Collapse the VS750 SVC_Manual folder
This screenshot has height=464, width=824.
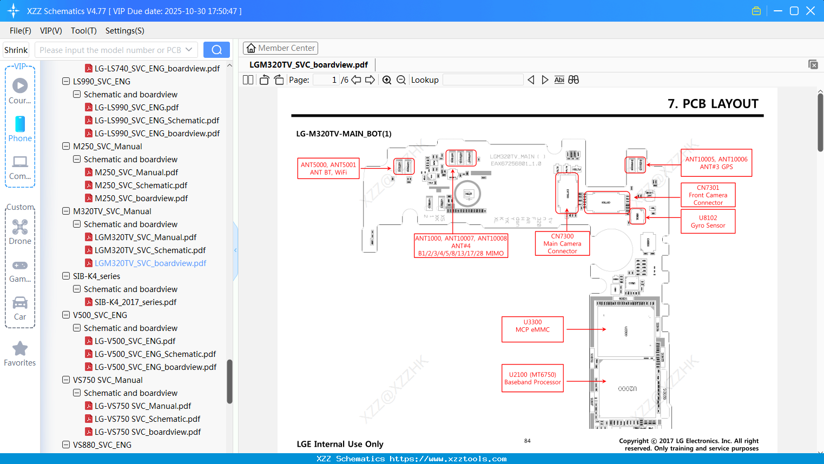(66, 380)
